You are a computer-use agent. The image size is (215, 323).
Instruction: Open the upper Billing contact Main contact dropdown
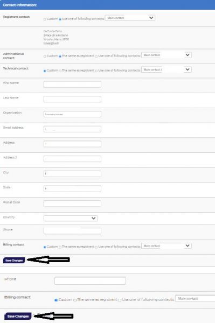[x=167, y=246]
